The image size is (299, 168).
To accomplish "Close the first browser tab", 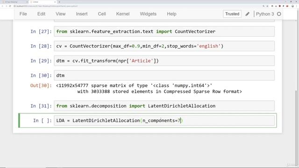I will pyautogui.click(x=27, y=2).
